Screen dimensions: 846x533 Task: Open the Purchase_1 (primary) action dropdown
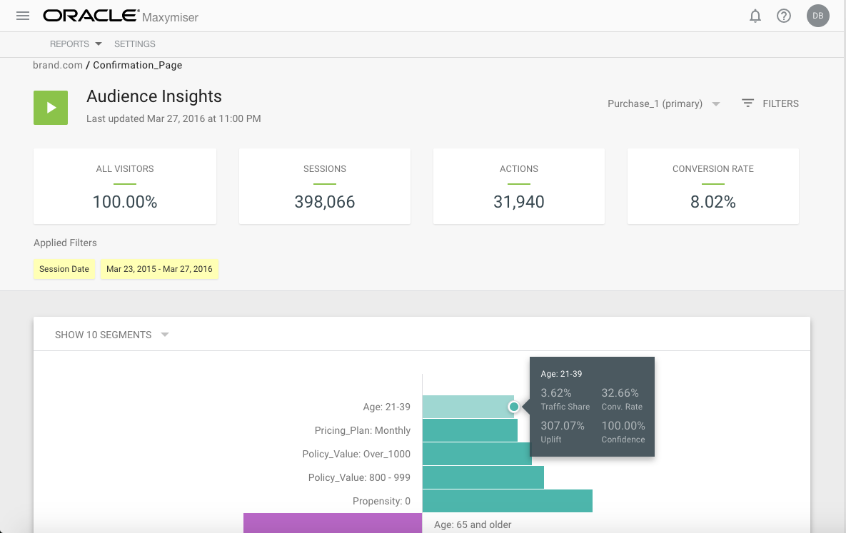coord(663,103)
